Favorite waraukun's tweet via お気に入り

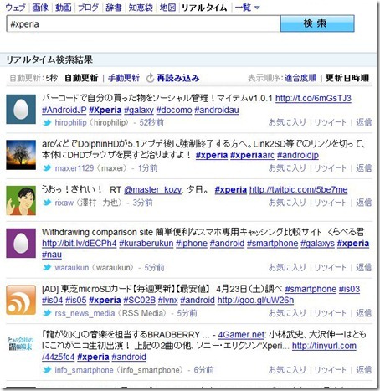[287, 267]
